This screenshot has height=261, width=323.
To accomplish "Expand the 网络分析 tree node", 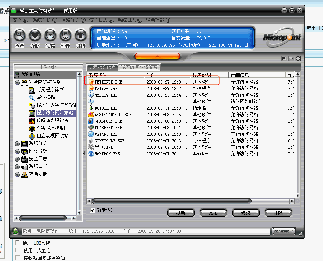I will click(18, 151).
